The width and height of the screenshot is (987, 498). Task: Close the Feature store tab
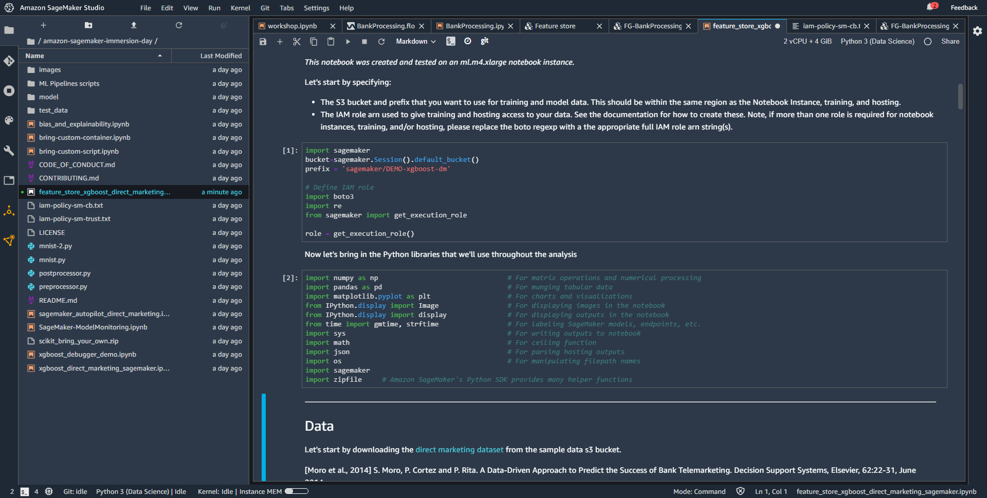(599, 26)
